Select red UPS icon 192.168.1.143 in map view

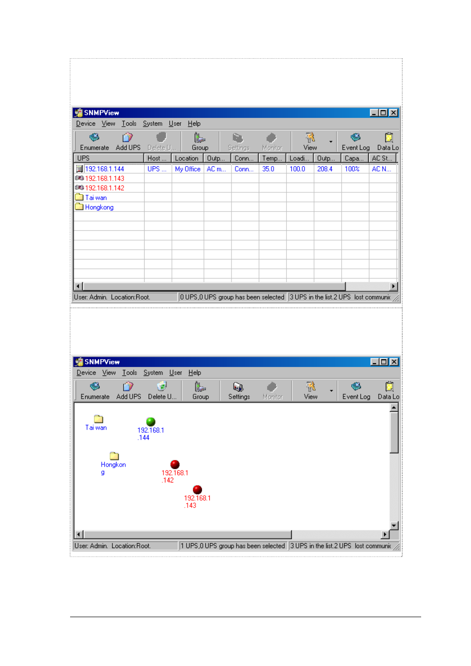click(x=197, y=489)
